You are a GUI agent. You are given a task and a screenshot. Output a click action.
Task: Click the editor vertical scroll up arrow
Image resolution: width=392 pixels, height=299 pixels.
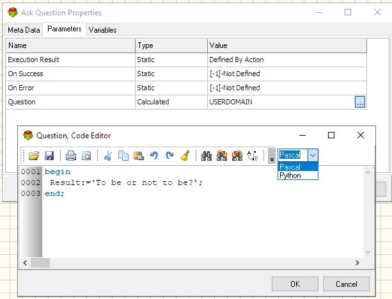pos(368,172)
